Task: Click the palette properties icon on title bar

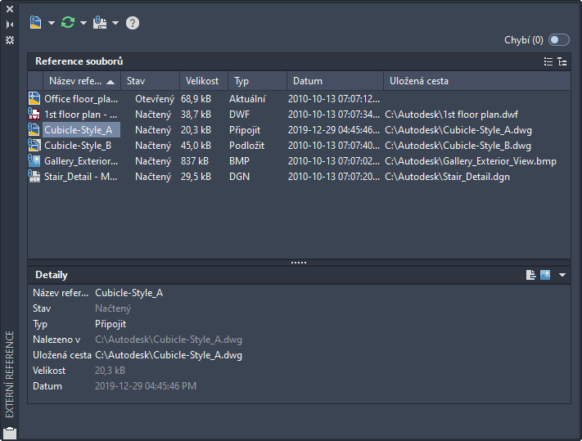Action: coord(10,39)
